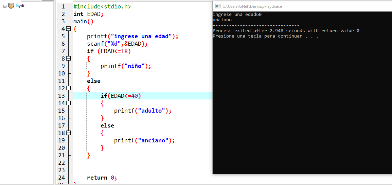The height and width of the screenshot is (185, 392).
Task: Collapse the if block fold at line 8
Action: tap(69, 59)
